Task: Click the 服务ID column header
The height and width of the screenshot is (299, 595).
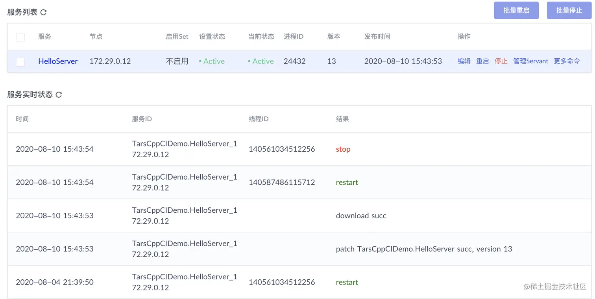Action: click(x=142, y=119)
